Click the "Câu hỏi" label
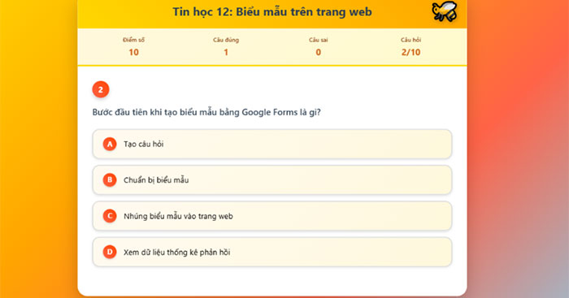 [410, 40]
